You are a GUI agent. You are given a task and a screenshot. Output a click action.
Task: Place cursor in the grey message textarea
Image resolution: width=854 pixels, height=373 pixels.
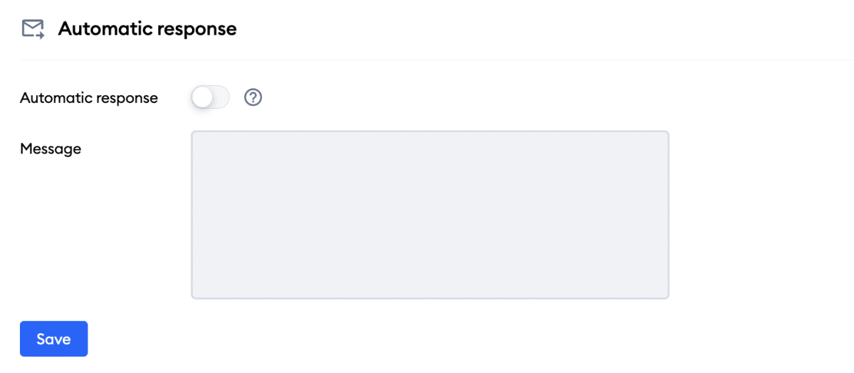point(430,215)
